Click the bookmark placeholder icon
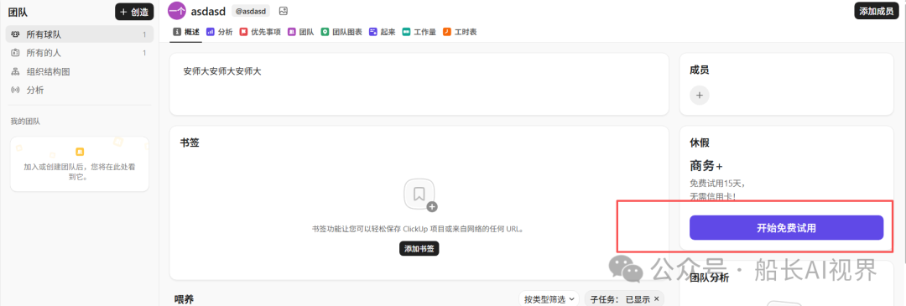The width and height of the screenshot is (906, 306). (x=420, y=194)
